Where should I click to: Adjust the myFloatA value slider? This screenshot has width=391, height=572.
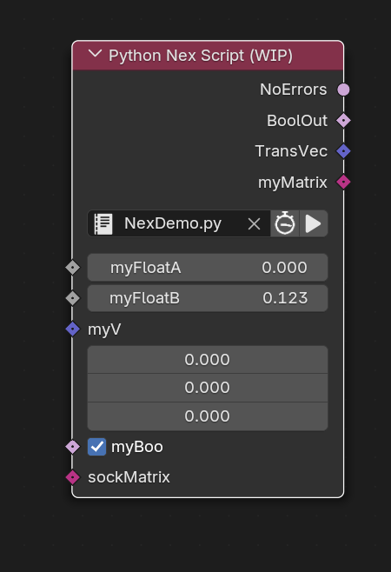click(208, 268)
